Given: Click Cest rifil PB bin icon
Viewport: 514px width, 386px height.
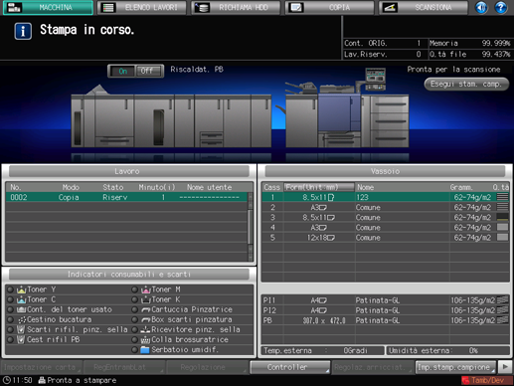Looking at the screenshot, I should click(x=21, y=340).
